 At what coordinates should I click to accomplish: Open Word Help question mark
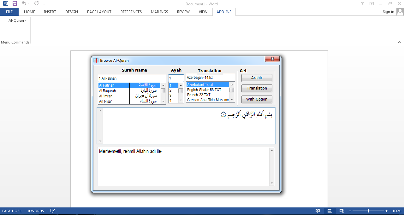pos(362,3)
